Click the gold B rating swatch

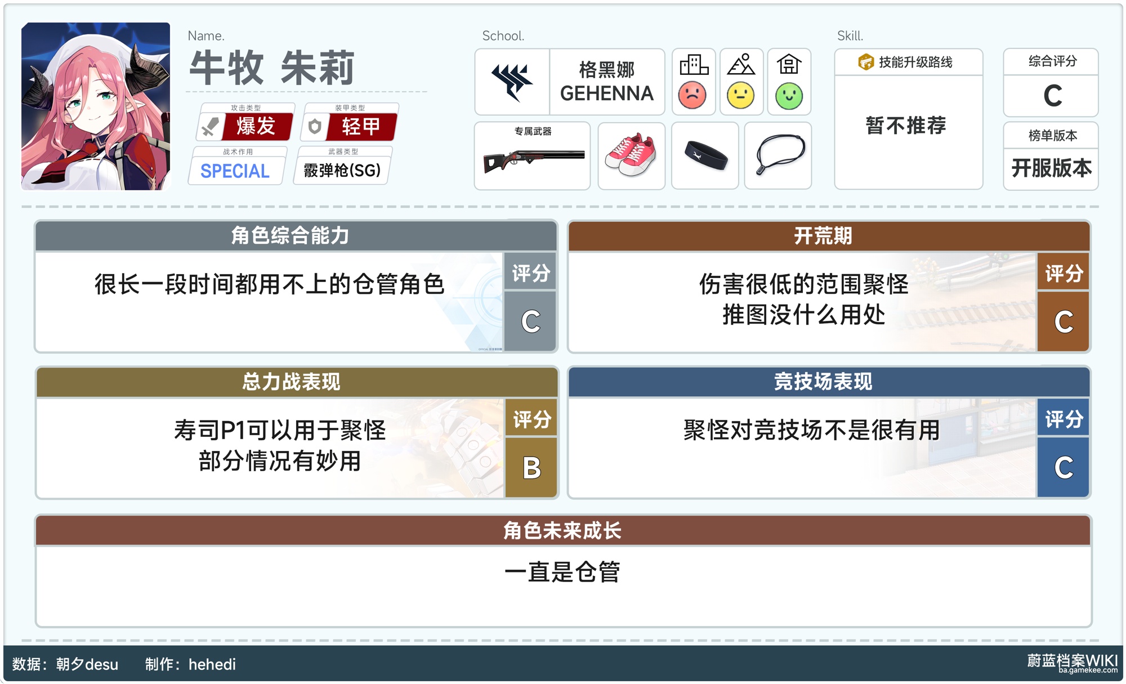(531, 467)
